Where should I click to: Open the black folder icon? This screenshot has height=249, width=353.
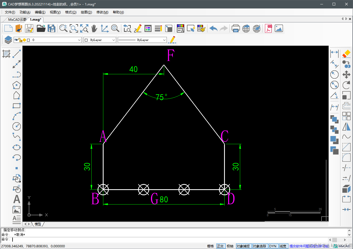pos(41,28)
